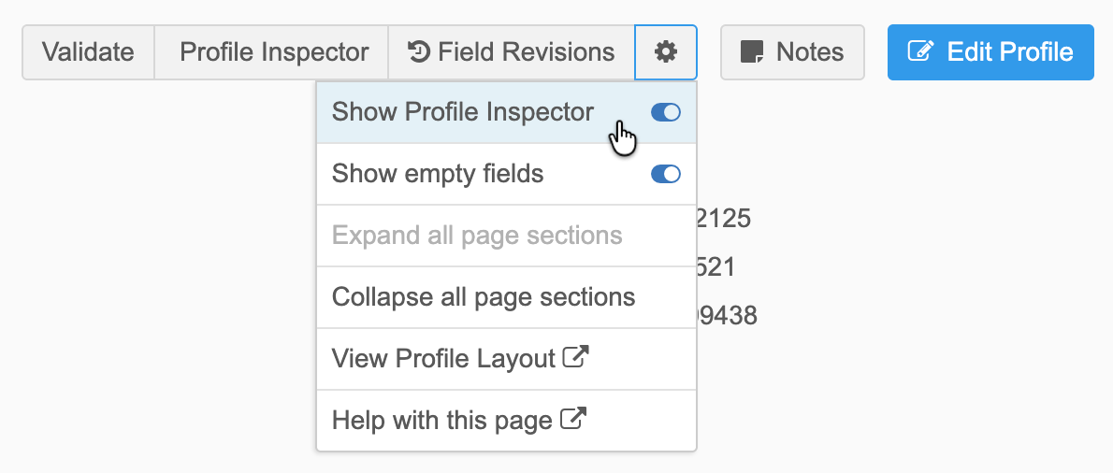The width and height of the screenshot is (1113, 473).
Task: Click the partially hidden number ending 2125
Action: (724, 219)
